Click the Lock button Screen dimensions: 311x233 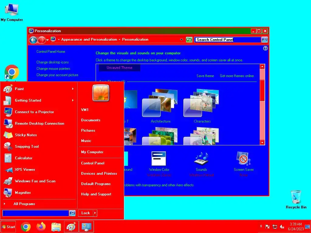point(86,213)
